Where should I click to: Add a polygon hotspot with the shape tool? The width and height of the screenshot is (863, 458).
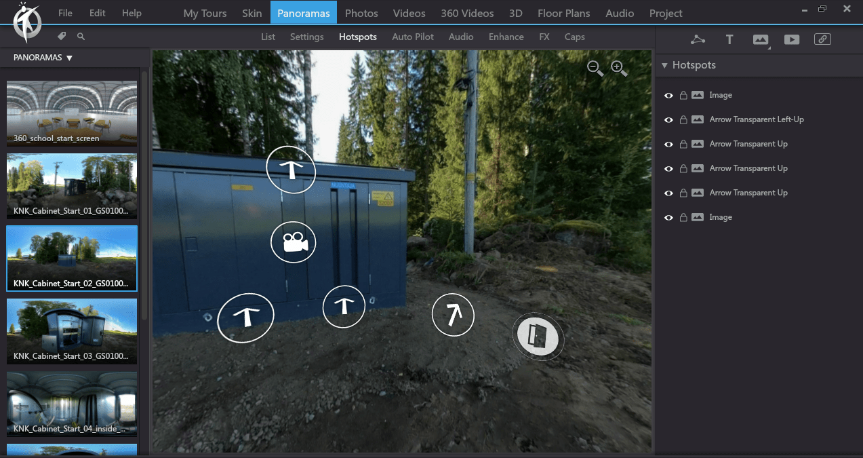698,39
